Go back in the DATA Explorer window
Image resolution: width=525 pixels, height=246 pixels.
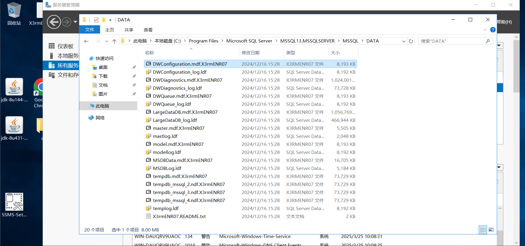pyautogui.click(x=86, y=41)
